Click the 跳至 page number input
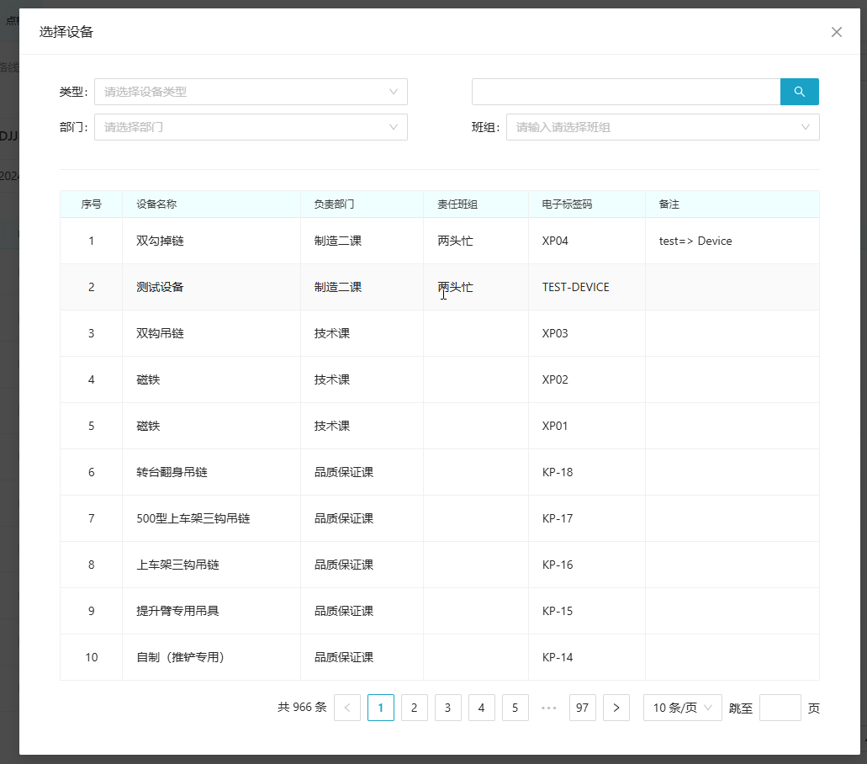The width and height of the screenshot is (867, 764). pyautogui.click(x=780, y=708)
